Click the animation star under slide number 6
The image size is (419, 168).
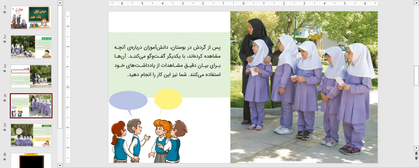5,159
